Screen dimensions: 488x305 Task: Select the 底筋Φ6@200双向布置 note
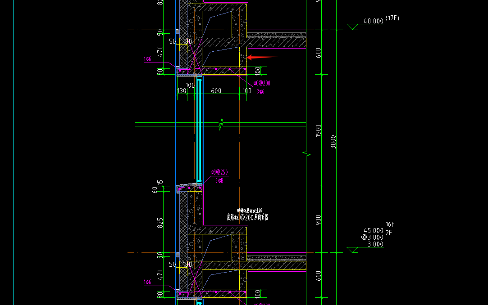click(x=247, y=217)
